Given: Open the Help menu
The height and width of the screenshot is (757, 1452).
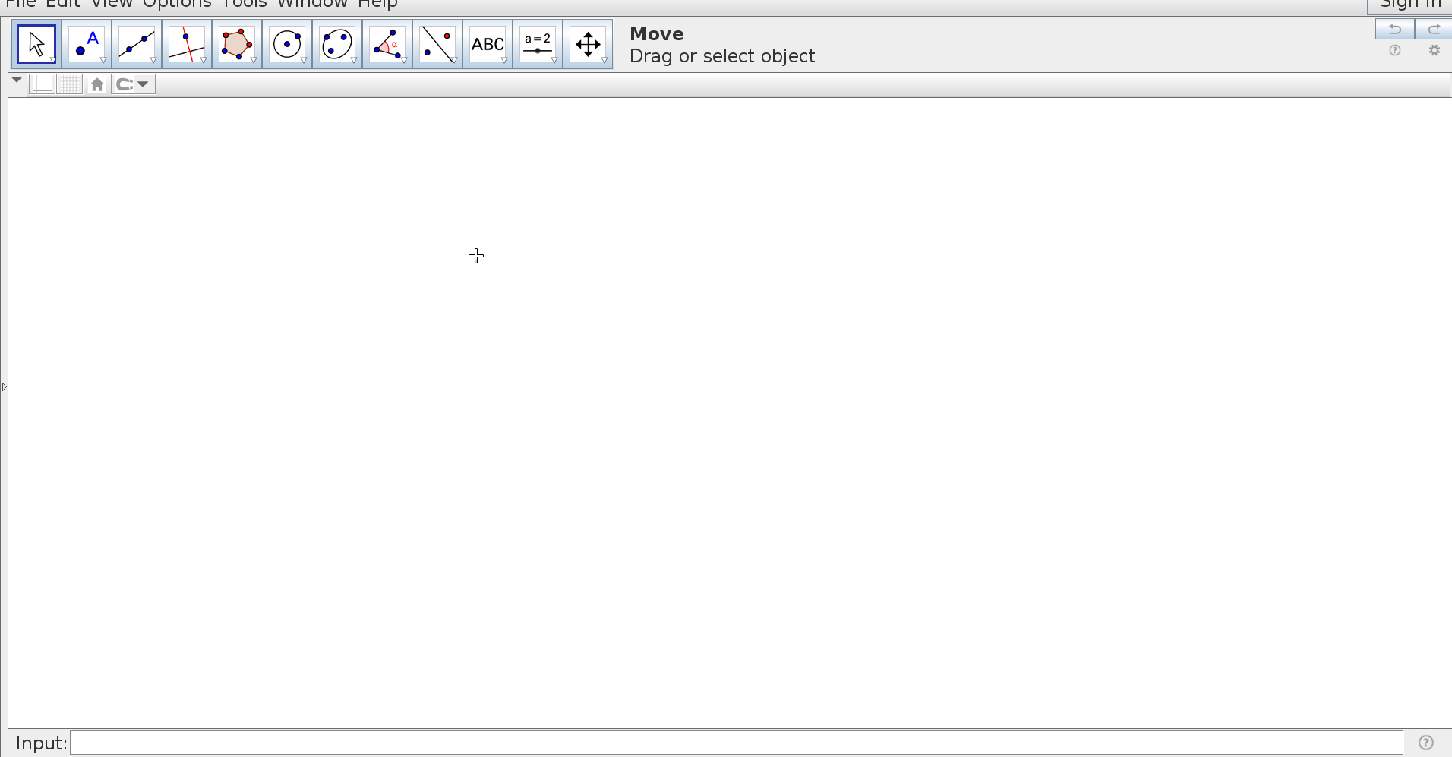Looking at the screenshot, I should pyautogui.click(x=378, y=4).
